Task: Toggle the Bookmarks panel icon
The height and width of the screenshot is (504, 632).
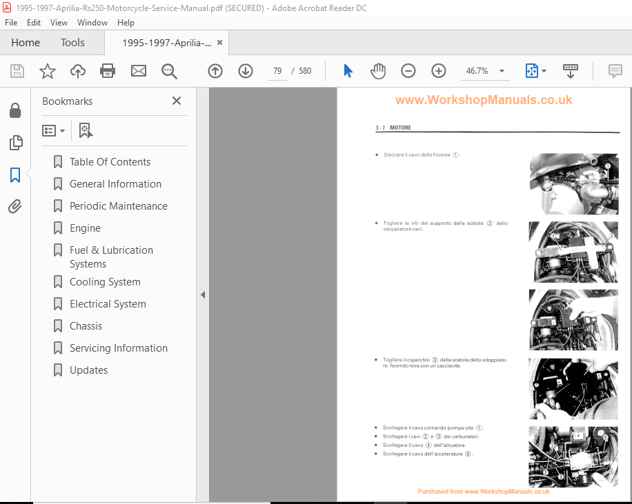Action: point(15,175)
